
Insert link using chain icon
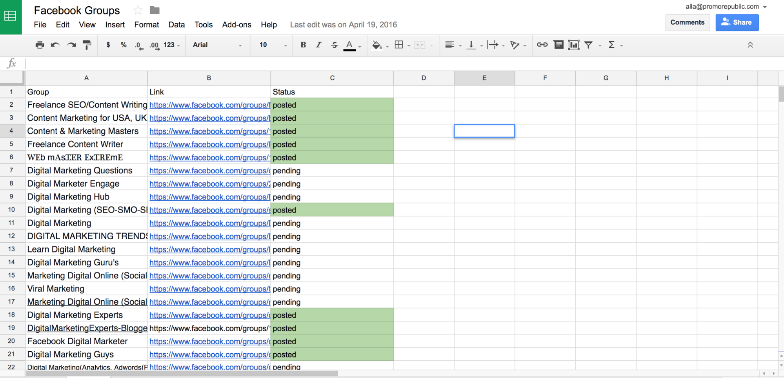[542, 45]
